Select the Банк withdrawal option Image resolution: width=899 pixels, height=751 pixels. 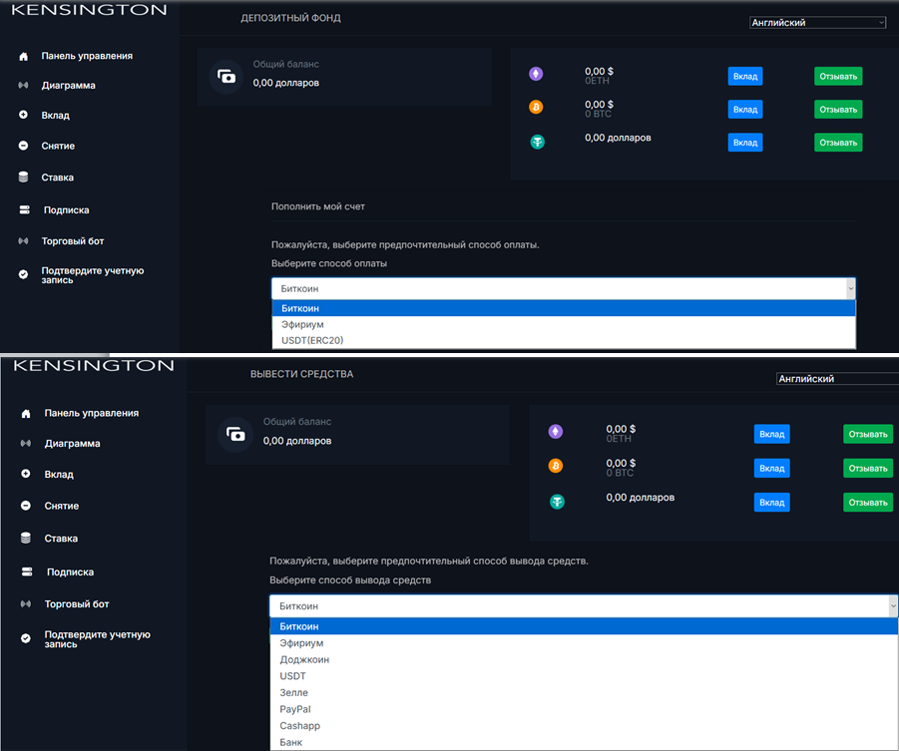291,742
